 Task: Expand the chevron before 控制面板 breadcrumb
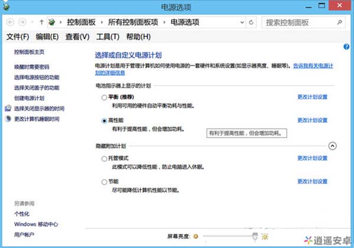point(61,22)
